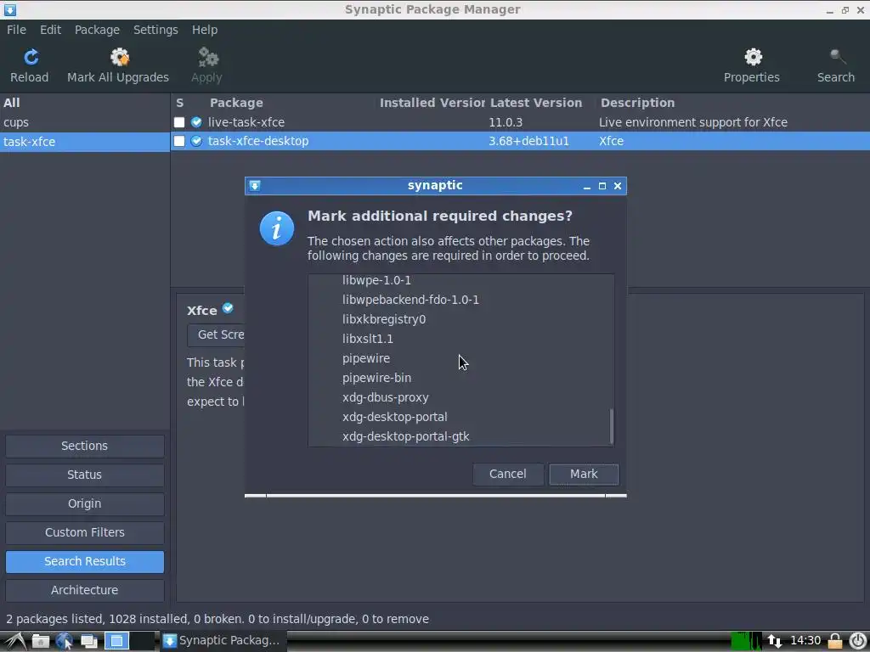870x652 pixels.
Task: Click the power button tray icon
Action: (857, 641)
